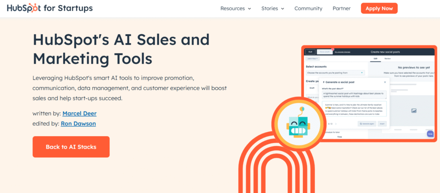Click the image placeholder icon in the preview pane
The image size is (440, 193).
414,110
